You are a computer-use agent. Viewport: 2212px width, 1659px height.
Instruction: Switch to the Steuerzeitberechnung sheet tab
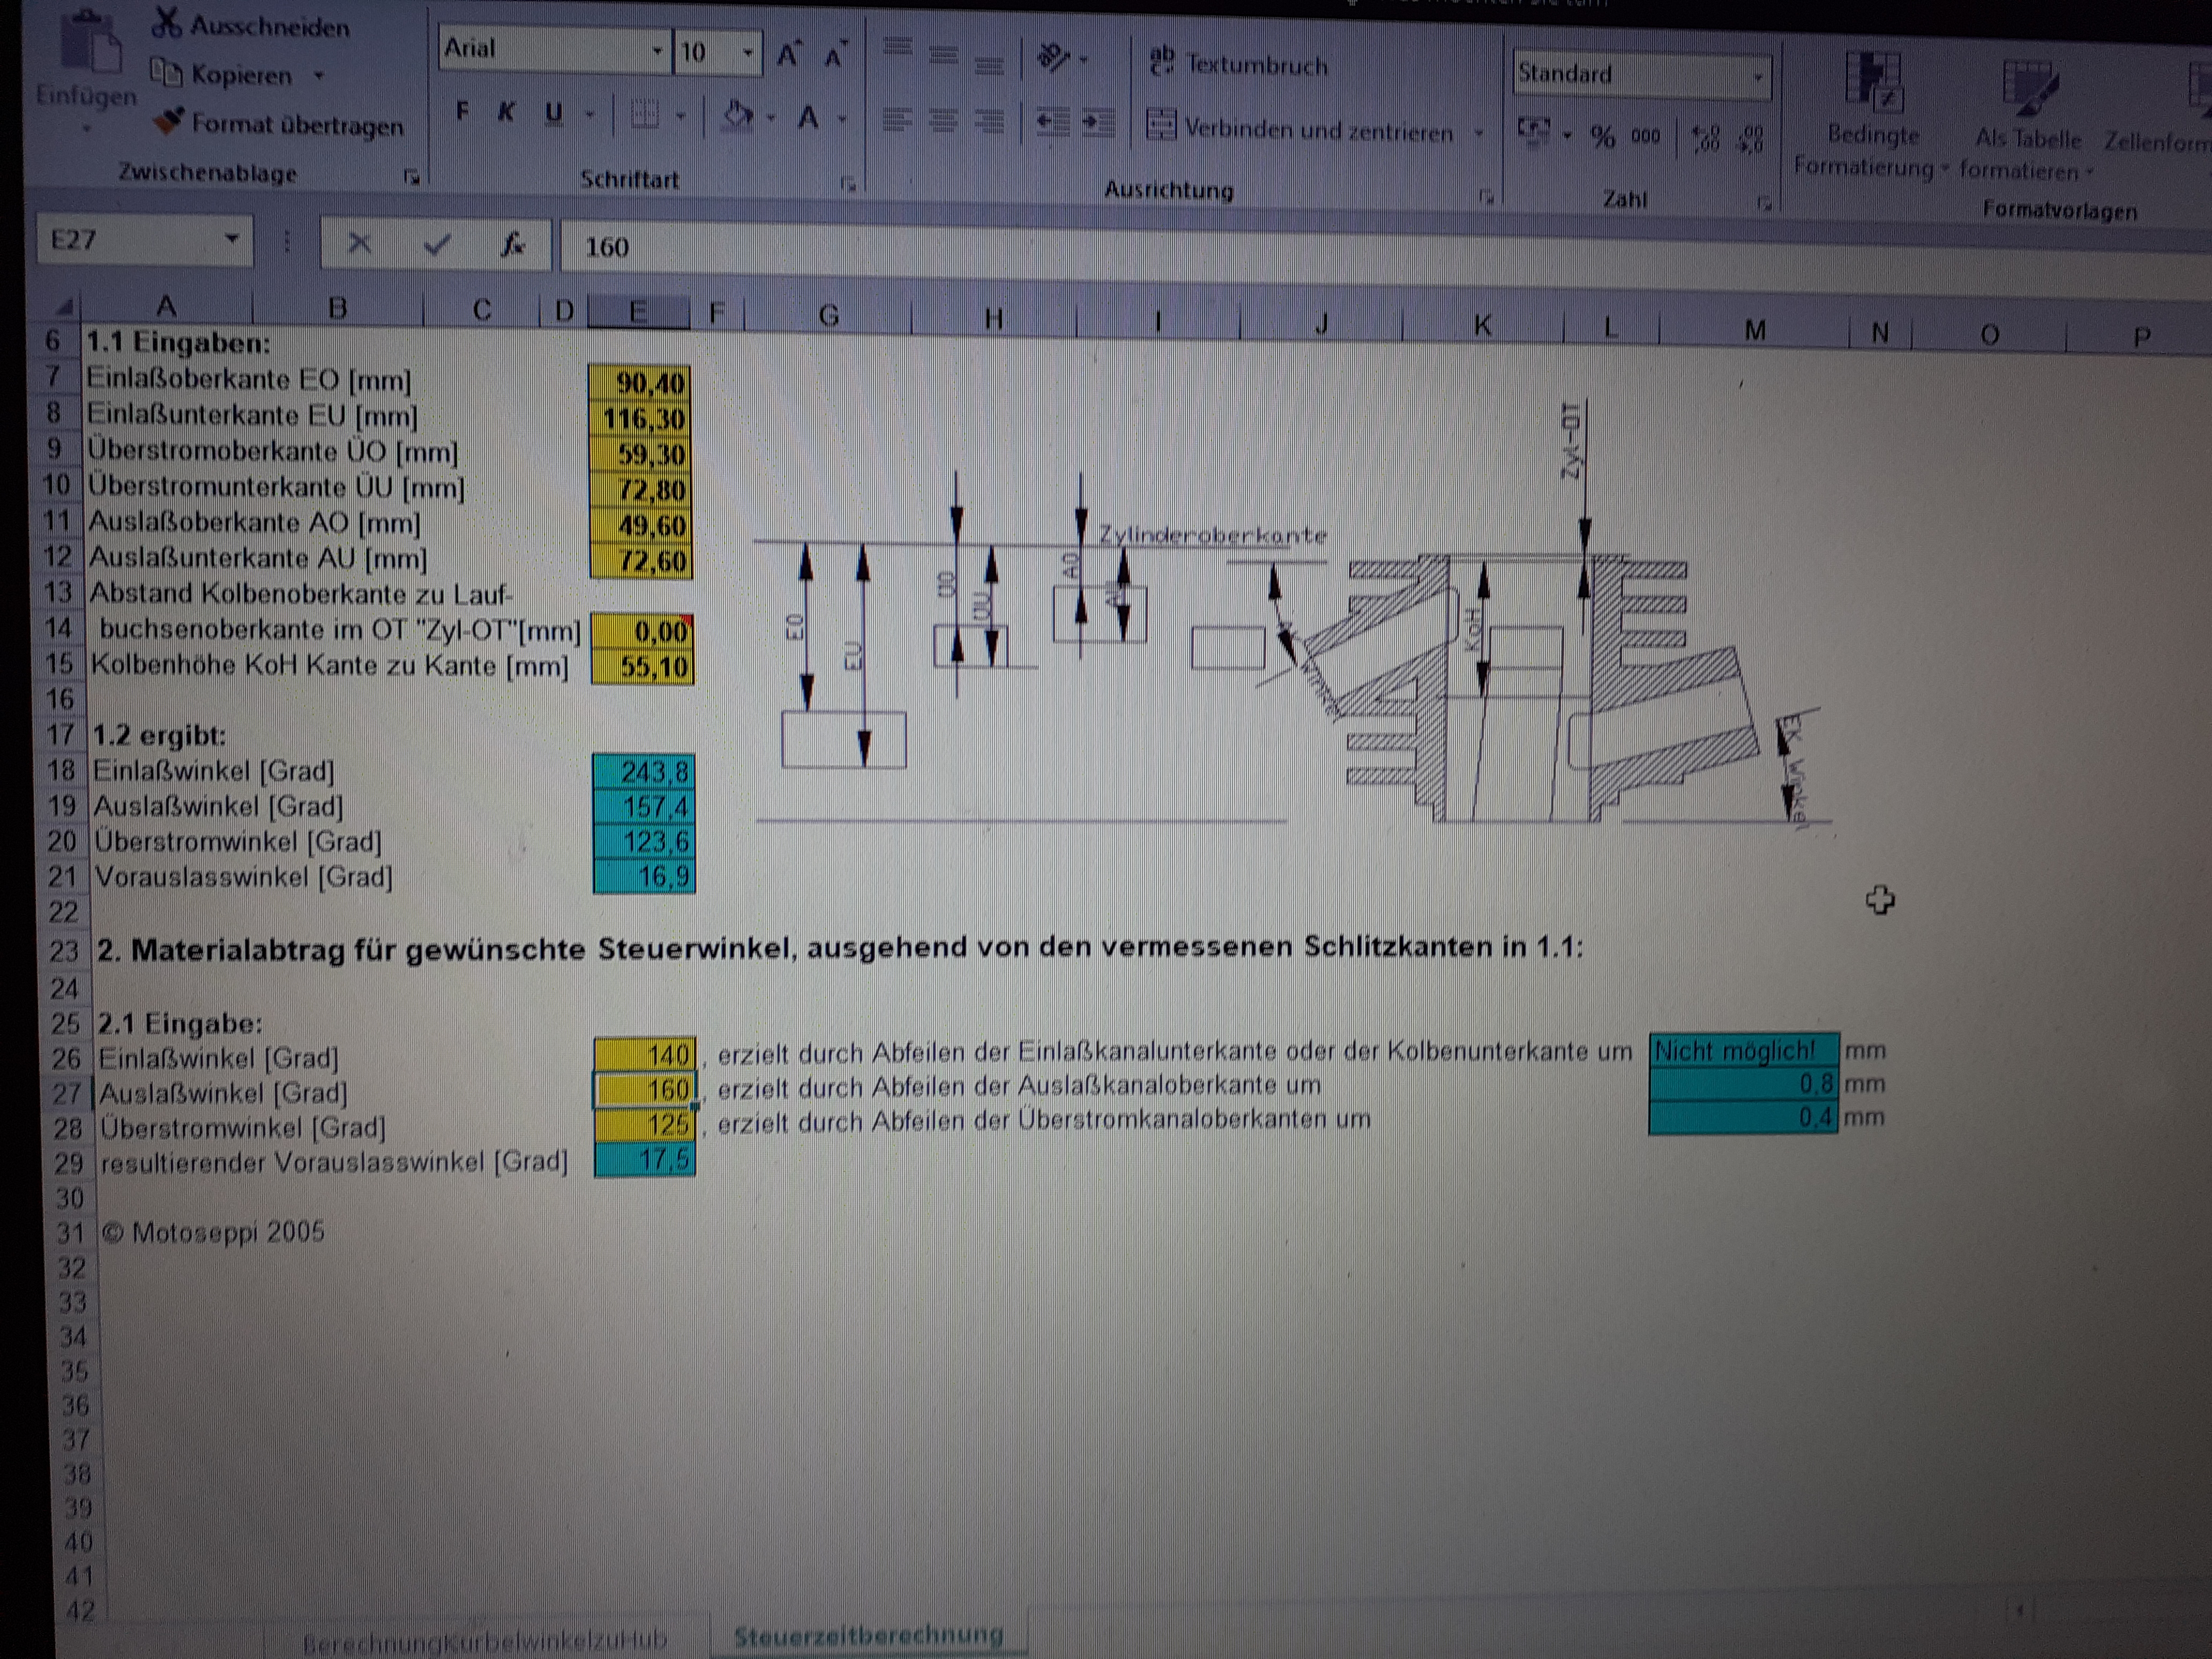tap(868, 1637)
